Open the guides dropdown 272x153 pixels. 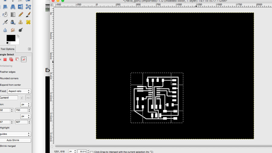point(15,134)
